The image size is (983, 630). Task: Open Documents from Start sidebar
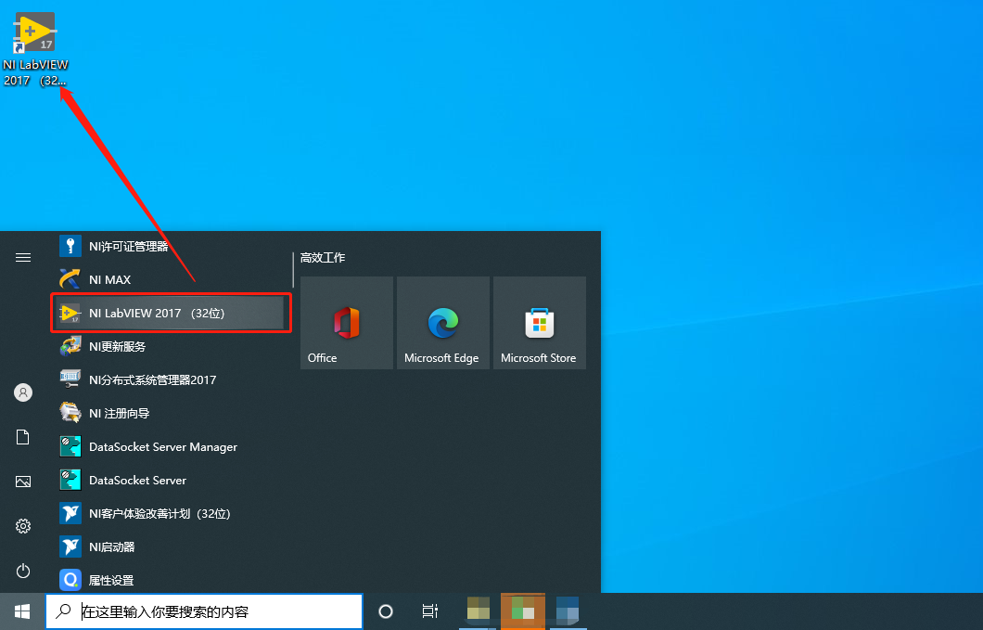coord(23,437)
